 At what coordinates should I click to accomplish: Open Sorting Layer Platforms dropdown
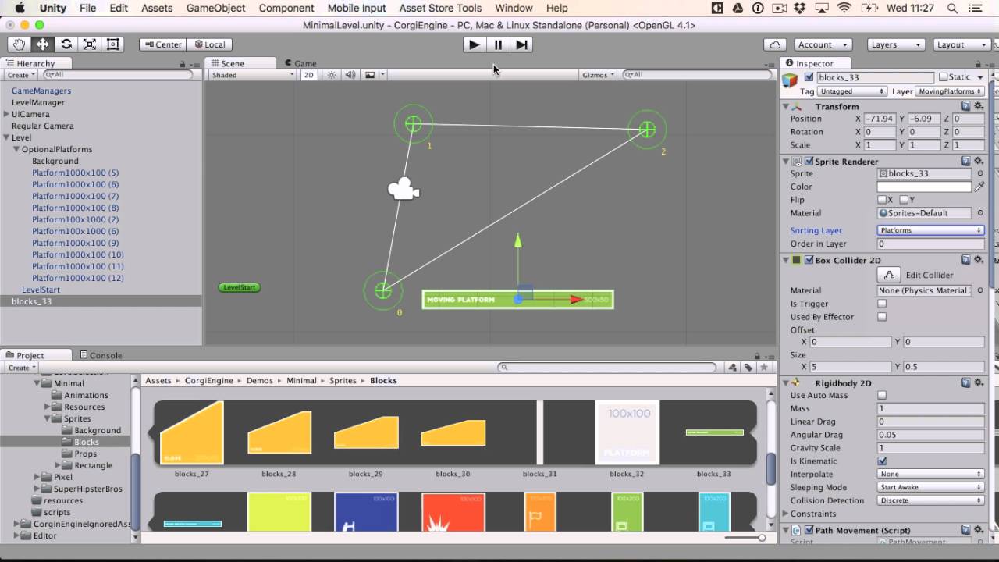(930, 230)
